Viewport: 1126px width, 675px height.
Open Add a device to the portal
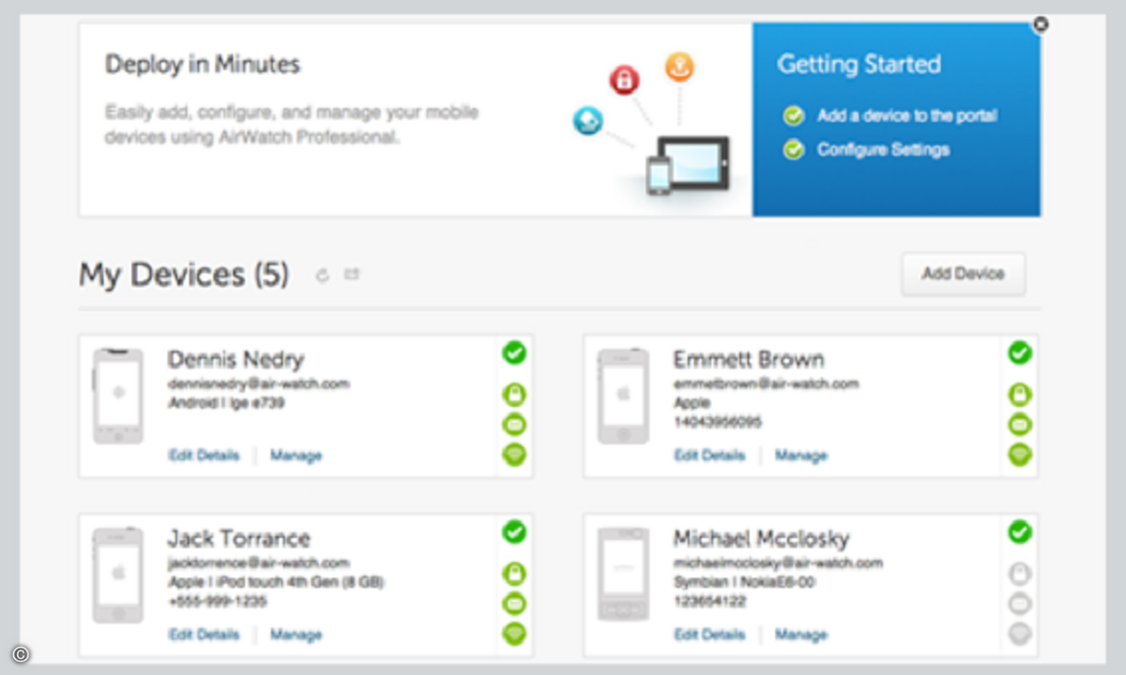point(906,116)
